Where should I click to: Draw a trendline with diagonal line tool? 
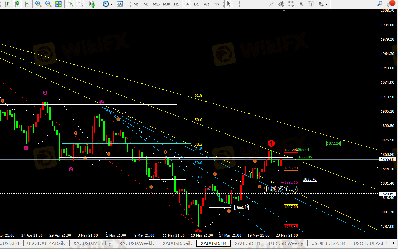[x=271, y=4]
